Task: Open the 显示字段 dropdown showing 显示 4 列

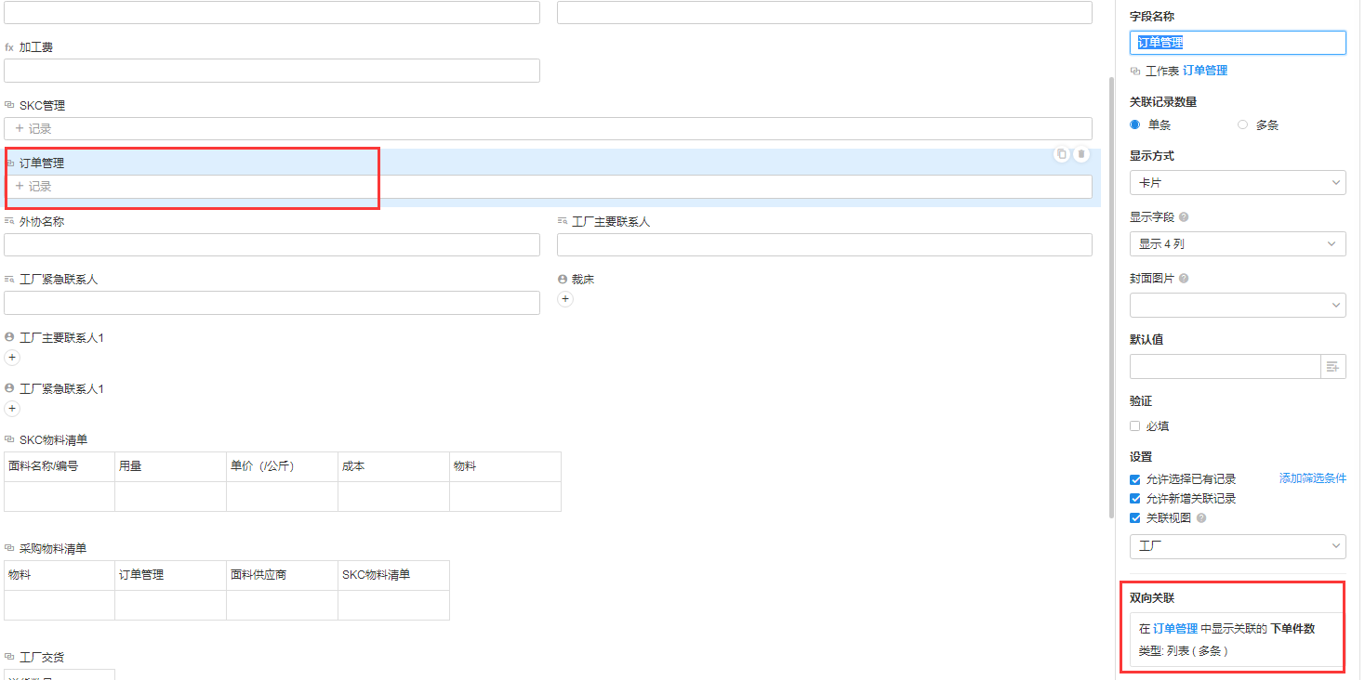Action: [x=1238, y=244]
